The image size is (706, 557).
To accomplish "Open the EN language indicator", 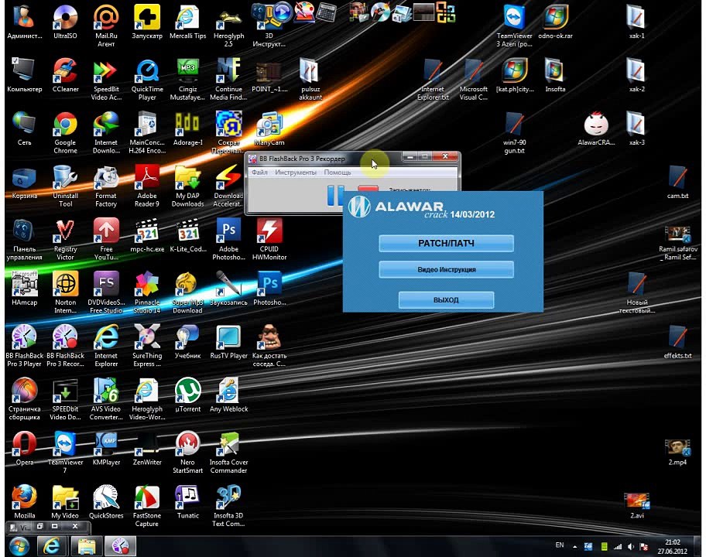I will coord(559,545).
